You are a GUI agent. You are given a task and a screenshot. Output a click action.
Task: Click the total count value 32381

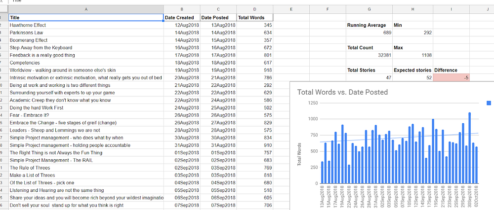(369, 55)
